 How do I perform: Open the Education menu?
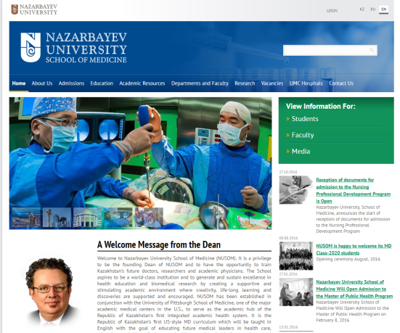(x=102, y=83)
